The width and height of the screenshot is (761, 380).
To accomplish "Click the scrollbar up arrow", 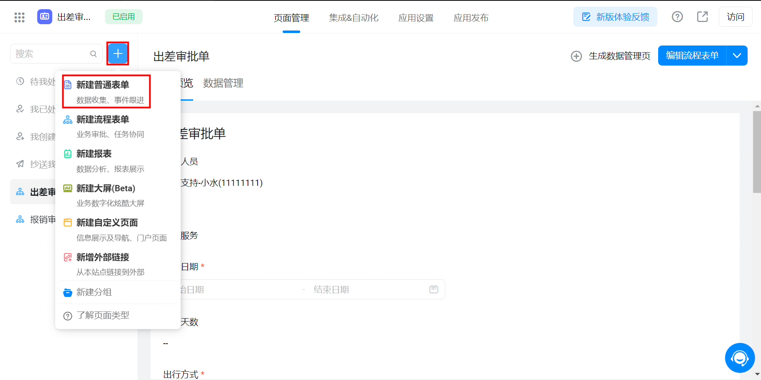I will (757, 106).
